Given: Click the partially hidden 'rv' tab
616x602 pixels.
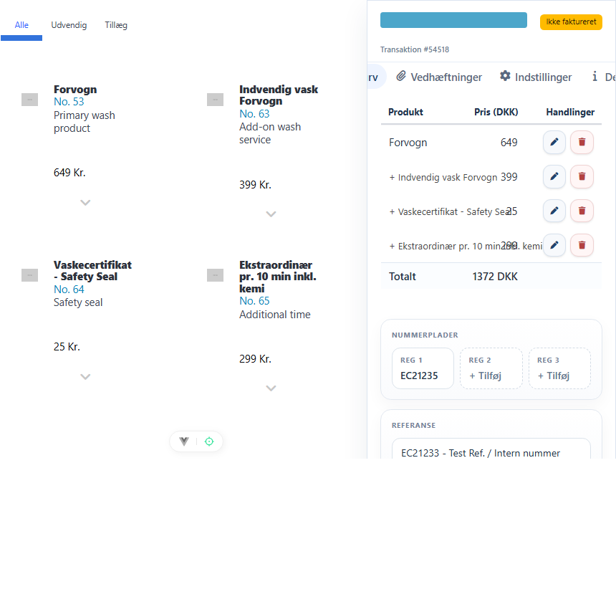Looking at the screenshot, I should click(x=376, y=77).
